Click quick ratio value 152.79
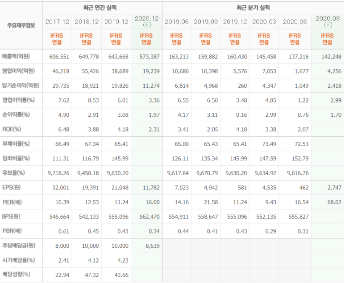Image resolution: width=345 pixels, height=283 pixels. pyautogui.click(x=300, y=159)
